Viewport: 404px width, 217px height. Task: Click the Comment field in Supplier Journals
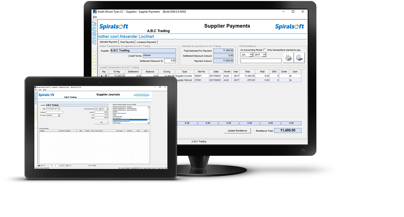54,112
